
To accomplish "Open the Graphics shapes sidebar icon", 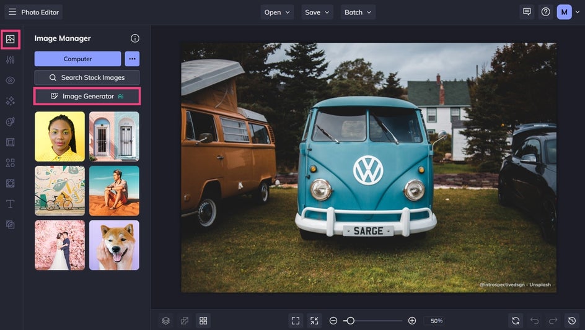I will click(11, 163).
